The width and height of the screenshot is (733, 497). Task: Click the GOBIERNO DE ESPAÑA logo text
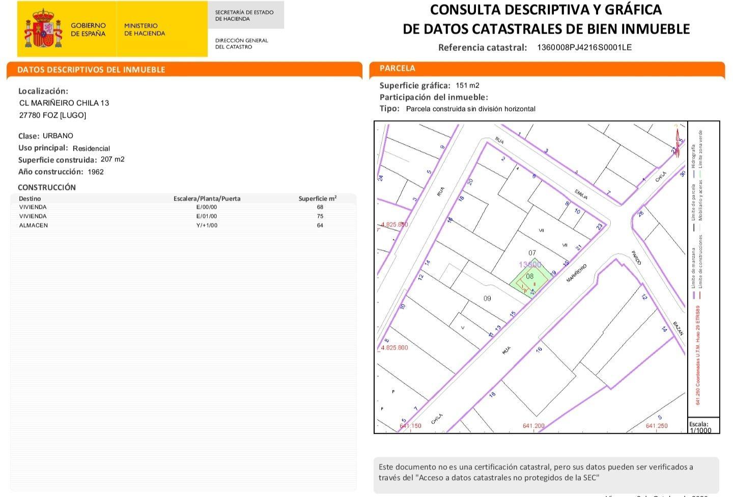click(88, 30)
